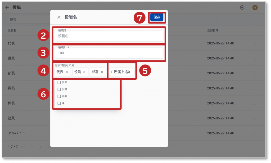The width and height of the screenshot is (271, 163).
Task: Remove the 部署 chip via its X
Action: [x=102, y=72]
